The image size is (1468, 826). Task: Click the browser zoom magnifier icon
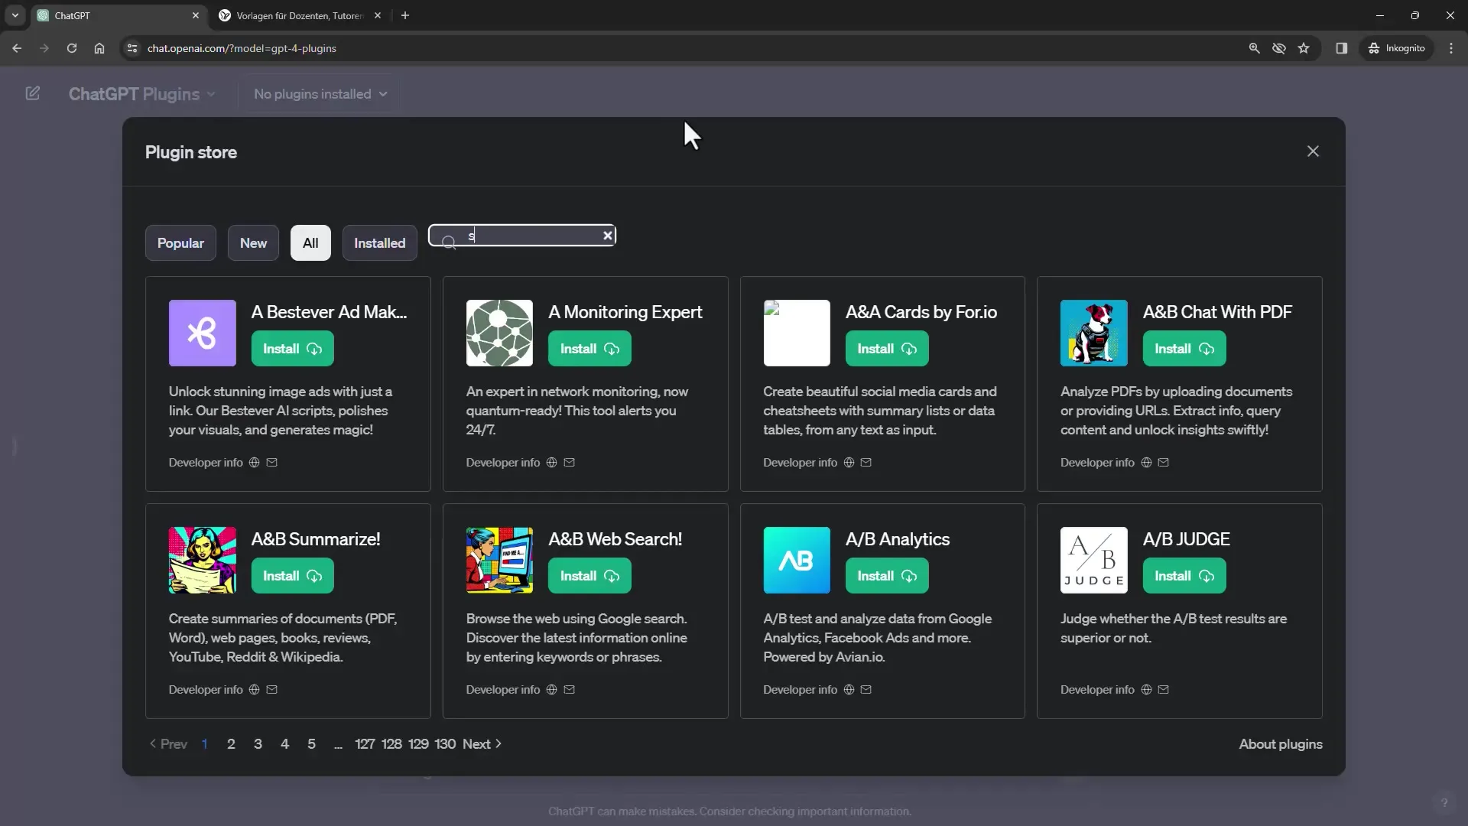click(x=1254, y=48)
